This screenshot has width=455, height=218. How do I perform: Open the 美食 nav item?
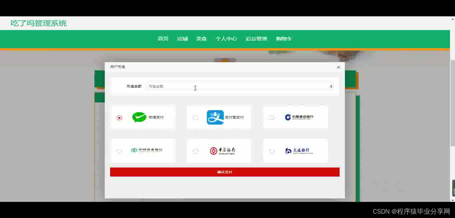[x=201, y=39]
